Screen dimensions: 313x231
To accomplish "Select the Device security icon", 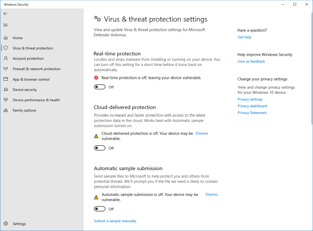I will [5, 89].
